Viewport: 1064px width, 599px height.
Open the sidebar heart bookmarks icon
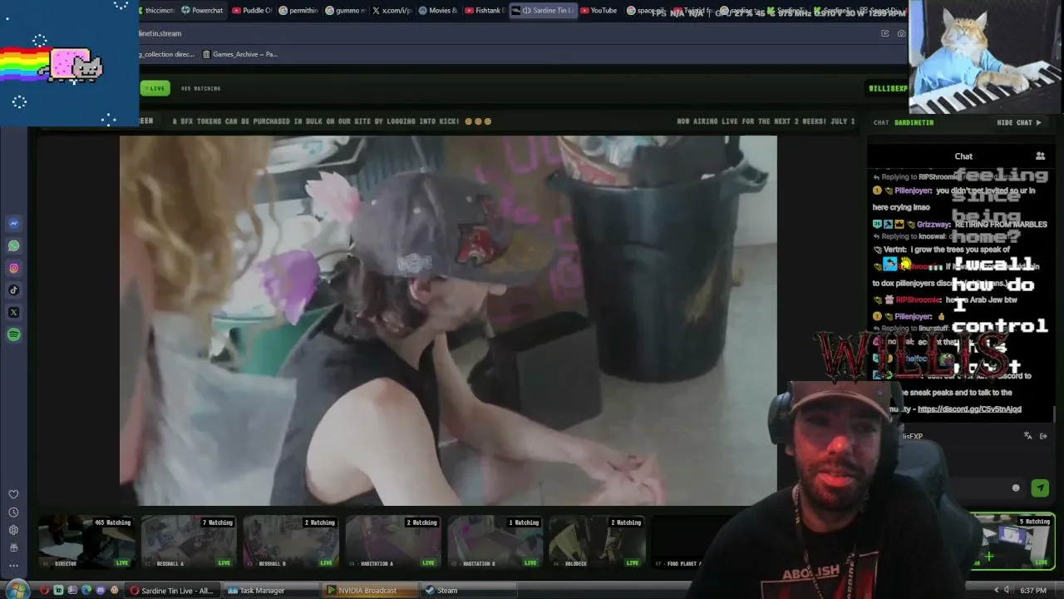pos(13,495)
